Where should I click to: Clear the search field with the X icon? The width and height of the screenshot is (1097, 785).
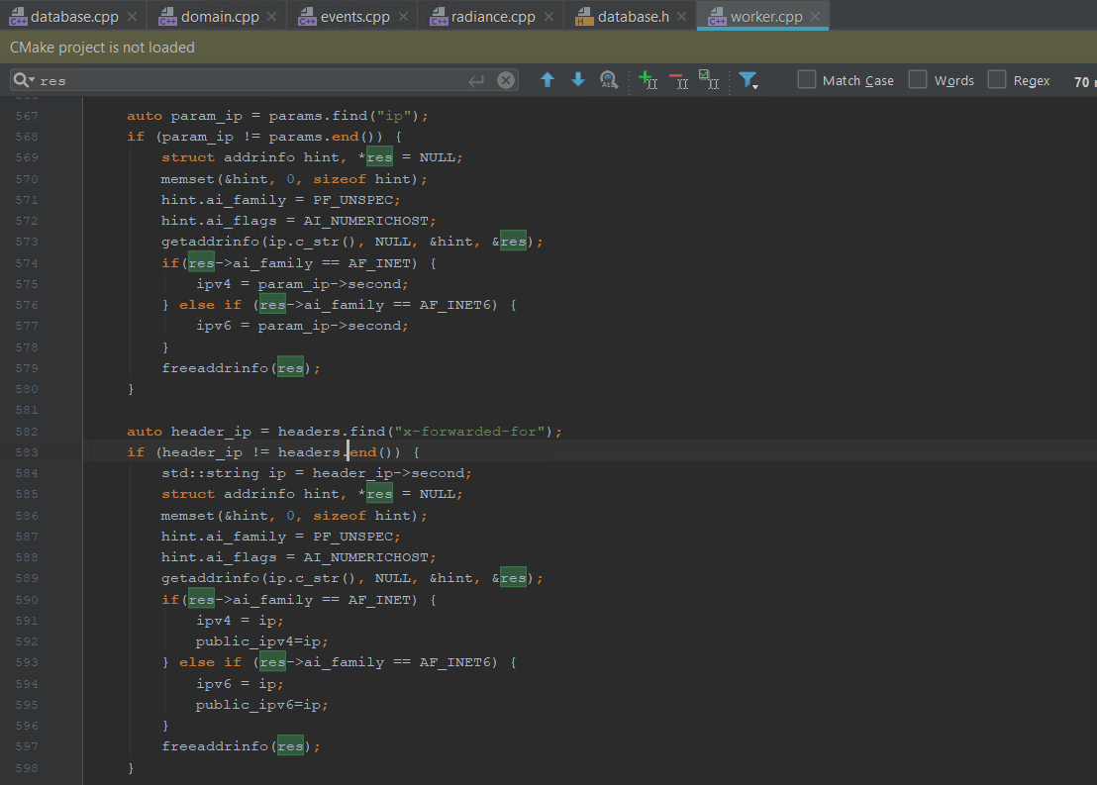point(506,80)
